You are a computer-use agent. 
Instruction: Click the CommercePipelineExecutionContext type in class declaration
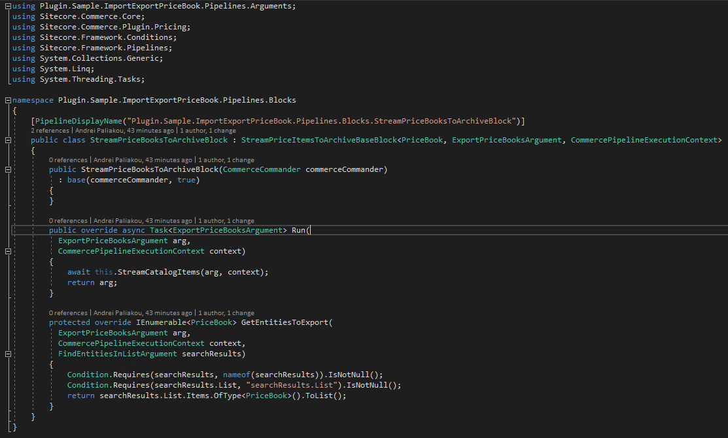coord(644,140)
